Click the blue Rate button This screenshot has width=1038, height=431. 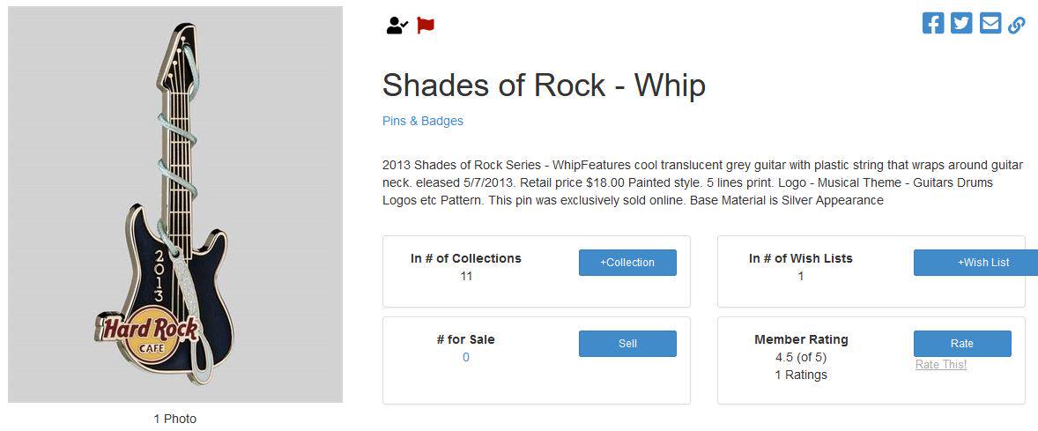pos(962,344)
